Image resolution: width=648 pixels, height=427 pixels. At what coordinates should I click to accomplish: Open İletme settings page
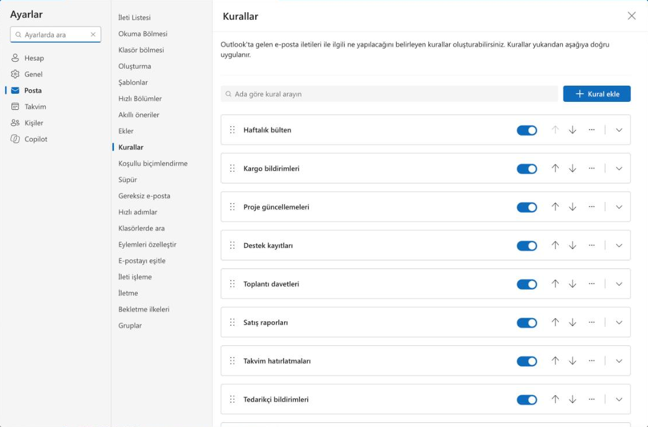128,293
